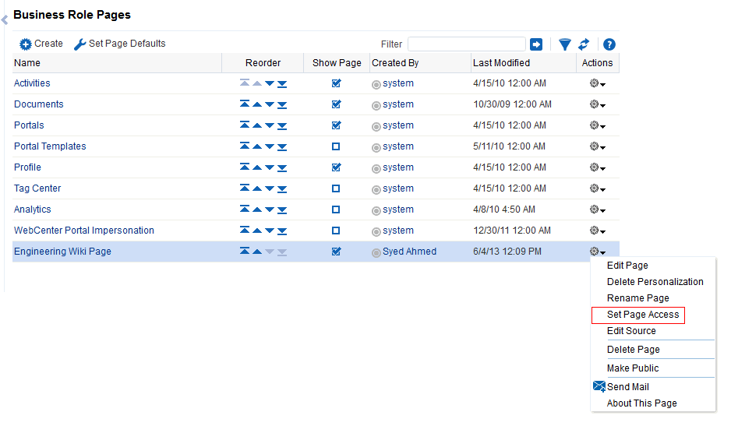Choose Edit Page from the menu
This screenshot has width=731, height=426.
tap(627, 266)
